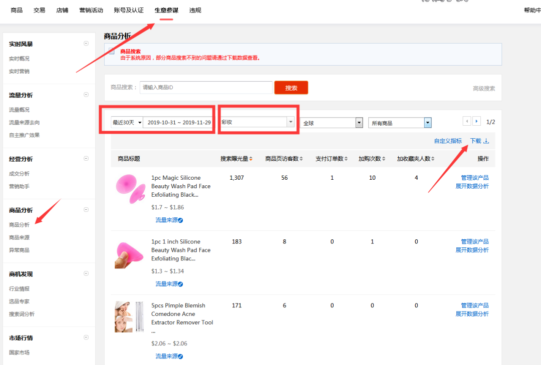Open 国家市场 in the sidebar

(x=20, y=352)
